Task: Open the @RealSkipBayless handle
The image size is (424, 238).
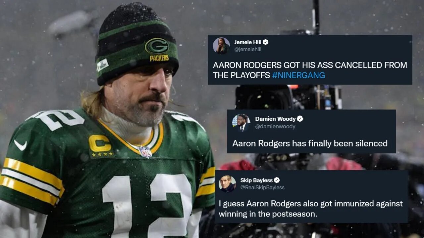Action: tap(262, 187)
